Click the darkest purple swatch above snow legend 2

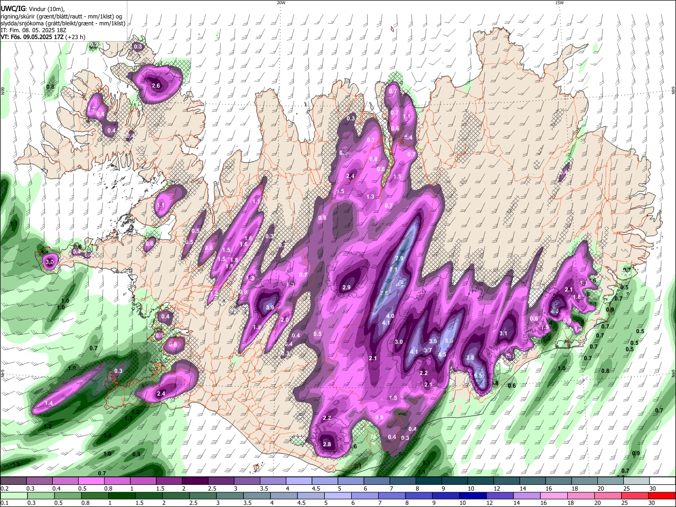pos(195,481)
